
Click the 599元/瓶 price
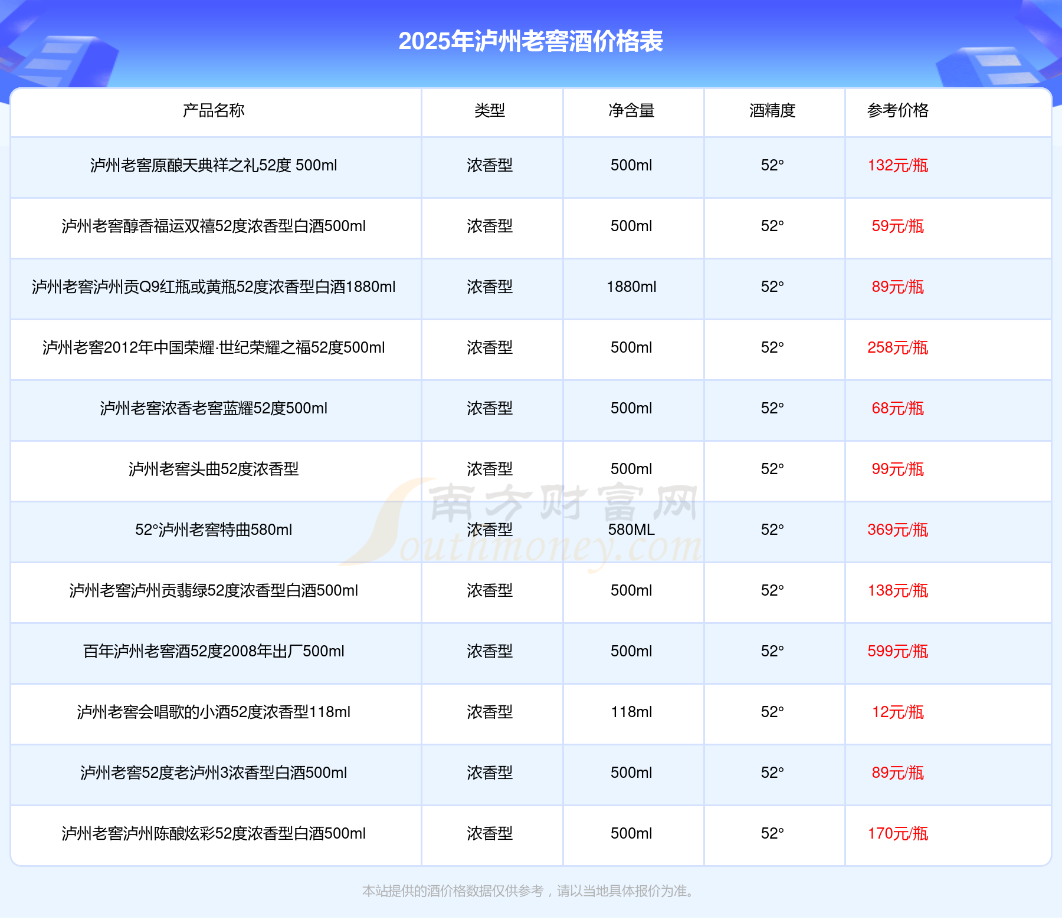click(x=898, y=651)
